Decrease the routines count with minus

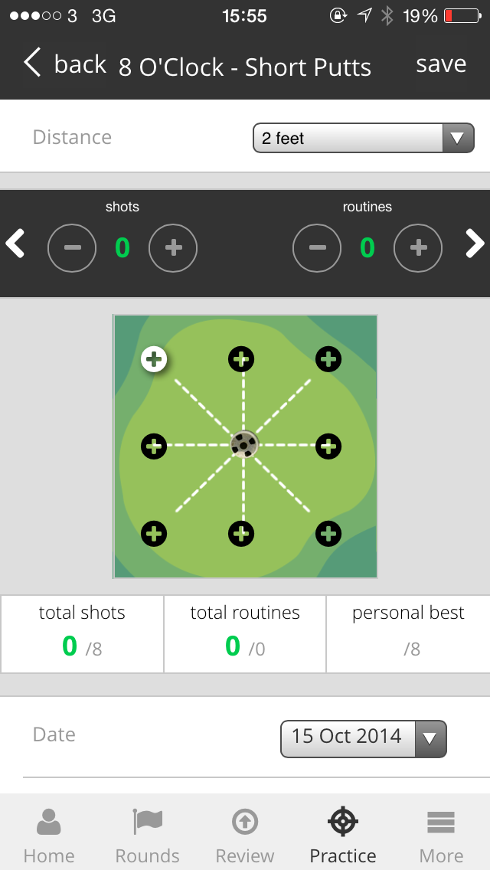click(317, 248)
